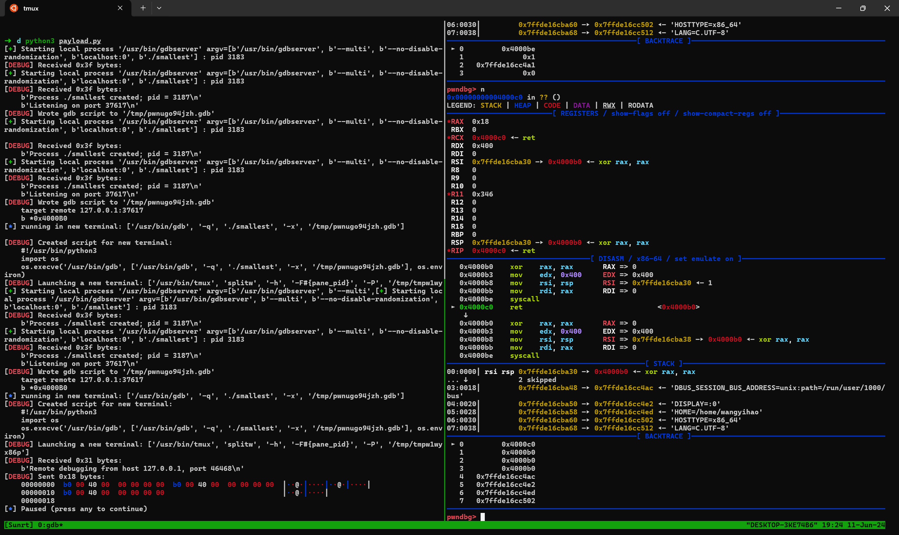Click the lower BACKTRACE section header

664,436
